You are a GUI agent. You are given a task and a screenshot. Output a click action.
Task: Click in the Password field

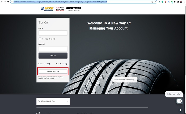(53, 49)
